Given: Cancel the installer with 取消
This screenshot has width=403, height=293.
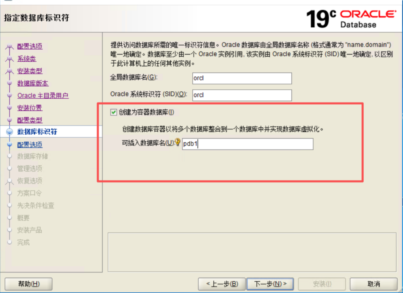Looking at the screenshot, I should click(374, 284).
